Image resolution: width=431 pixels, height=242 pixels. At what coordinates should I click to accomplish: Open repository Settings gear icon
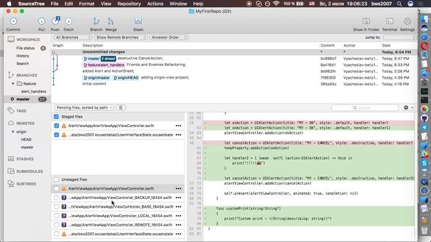point(407,22)
